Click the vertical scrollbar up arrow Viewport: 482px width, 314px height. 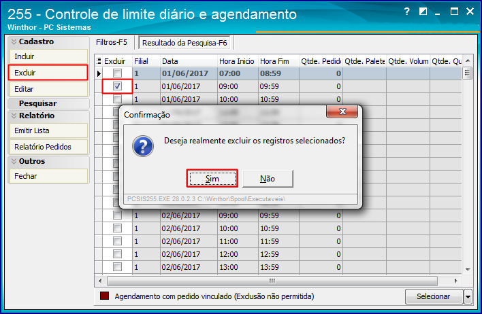coord(468,60)
